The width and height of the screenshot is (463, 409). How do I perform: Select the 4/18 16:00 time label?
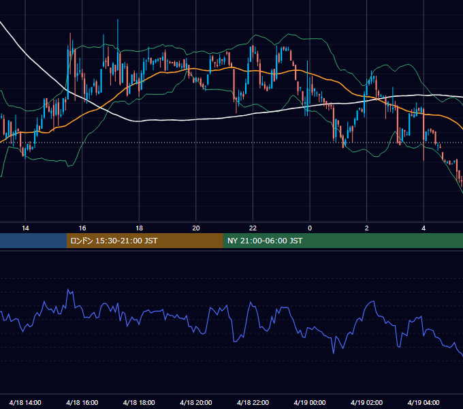[x=82, y=402]
